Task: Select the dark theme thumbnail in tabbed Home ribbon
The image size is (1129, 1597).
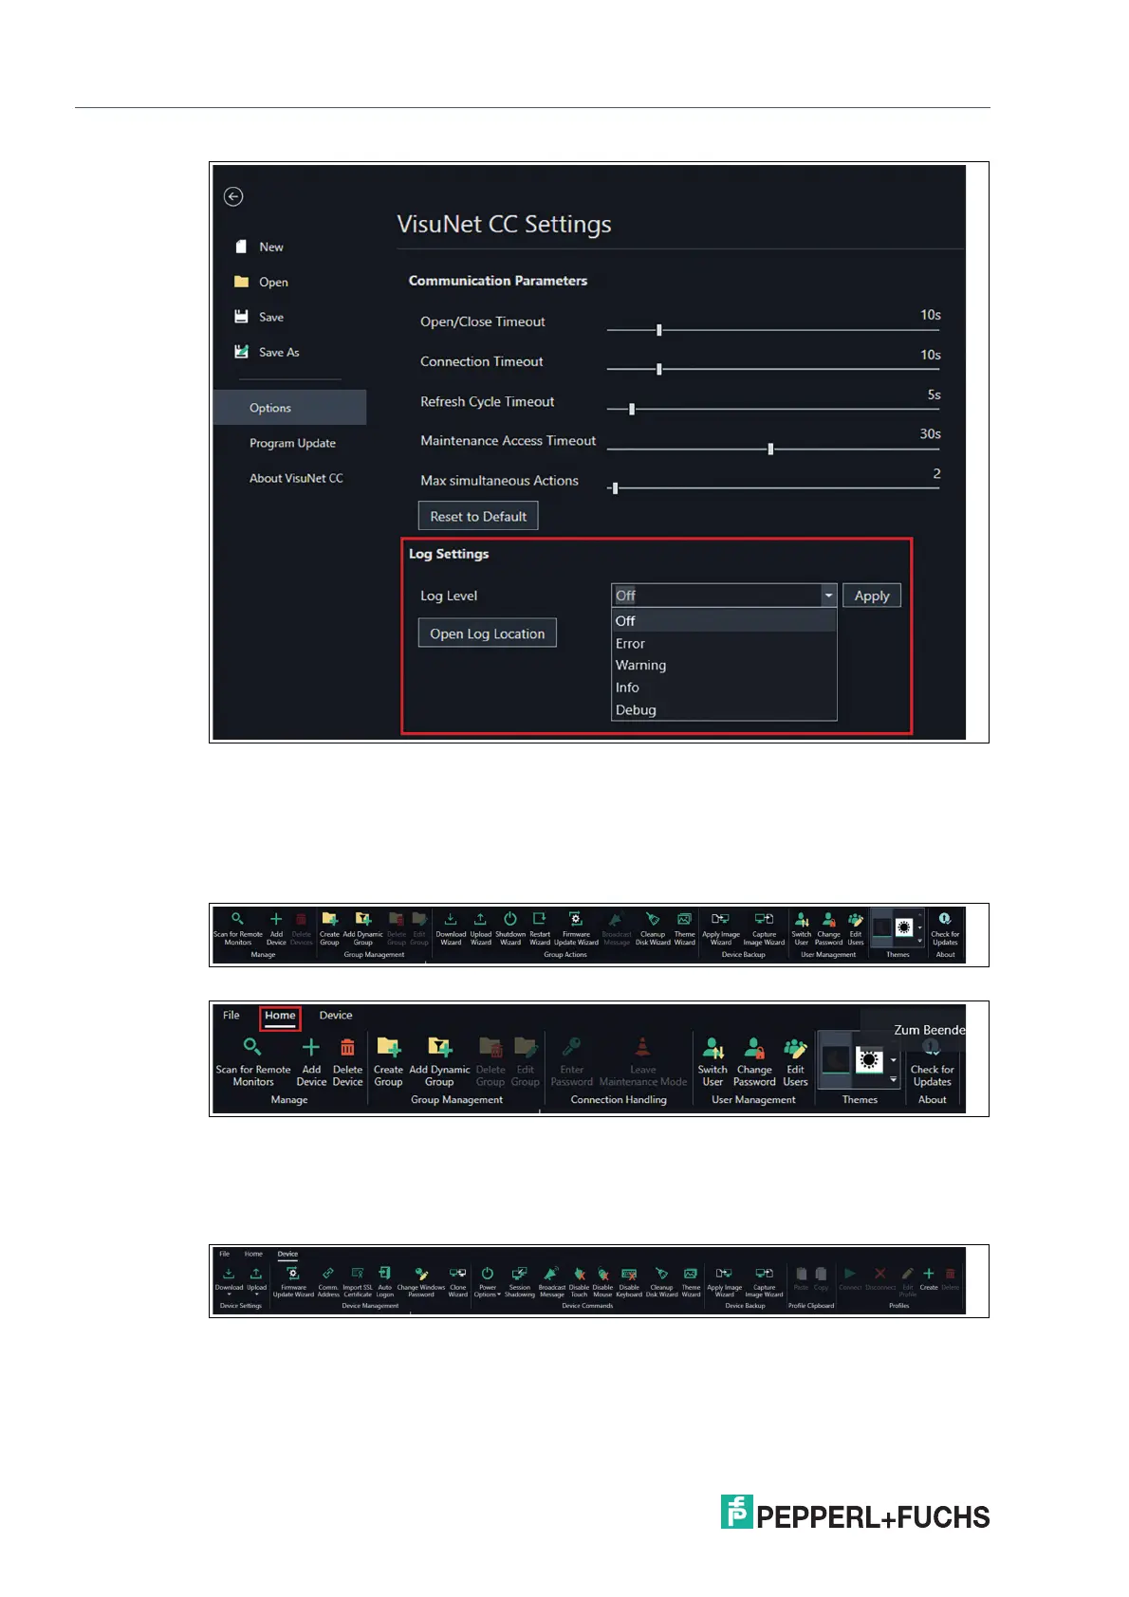Action: (835, 1060)
